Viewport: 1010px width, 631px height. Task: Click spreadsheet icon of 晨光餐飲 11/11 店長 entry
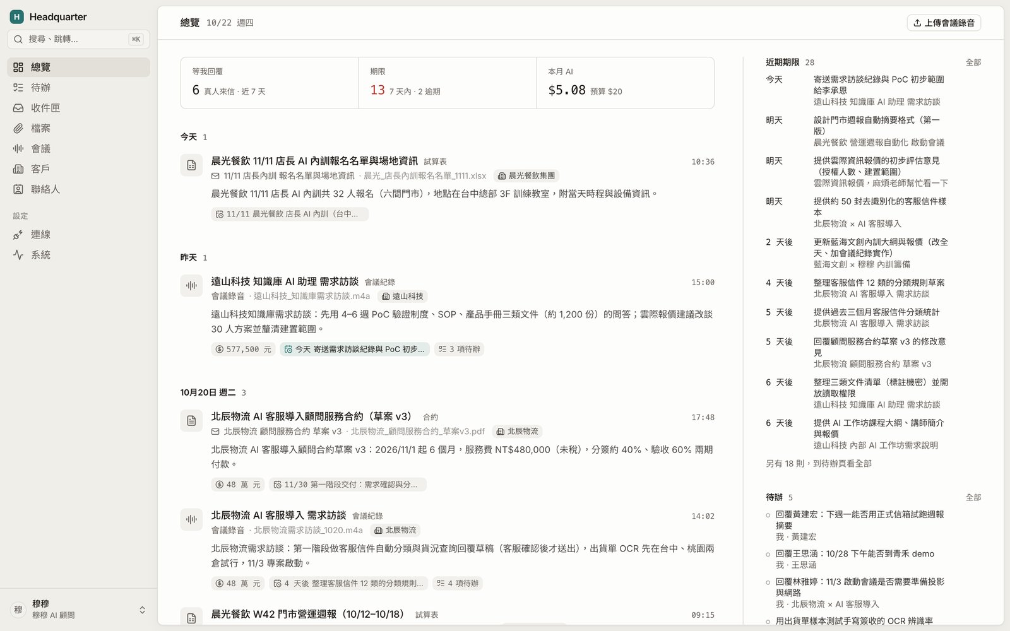(191, 166)
